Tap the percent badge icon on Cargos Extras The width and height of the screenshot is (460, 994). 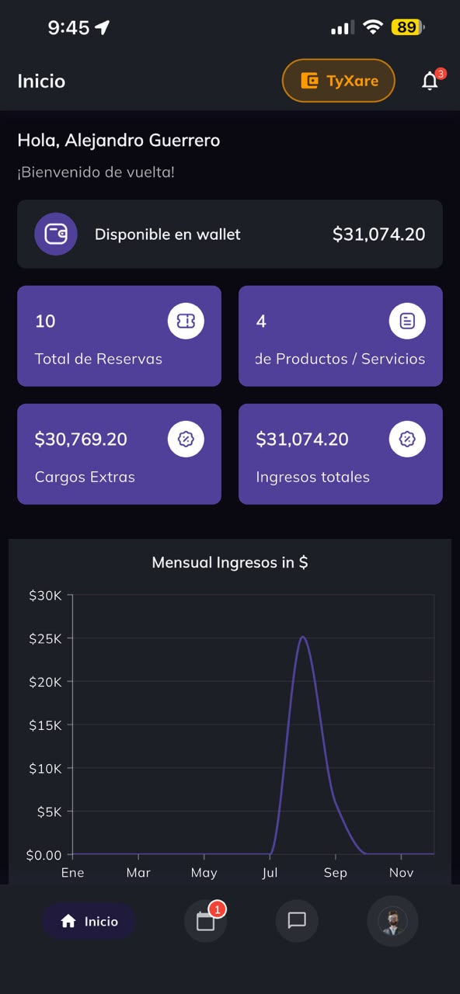[186, 439]
